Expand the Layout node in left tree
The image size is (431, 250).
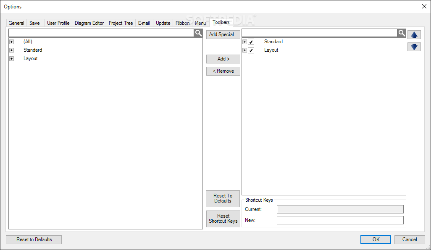pyautogui.click(x=11, y=58)
